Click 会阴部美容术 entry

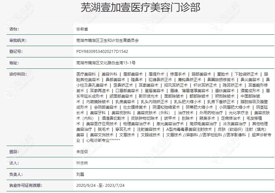[106, 107]
